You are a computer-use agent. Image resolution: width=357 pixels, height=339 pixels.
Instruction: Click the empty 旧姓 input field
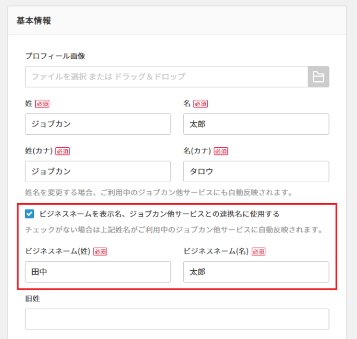tap(177, 319)
